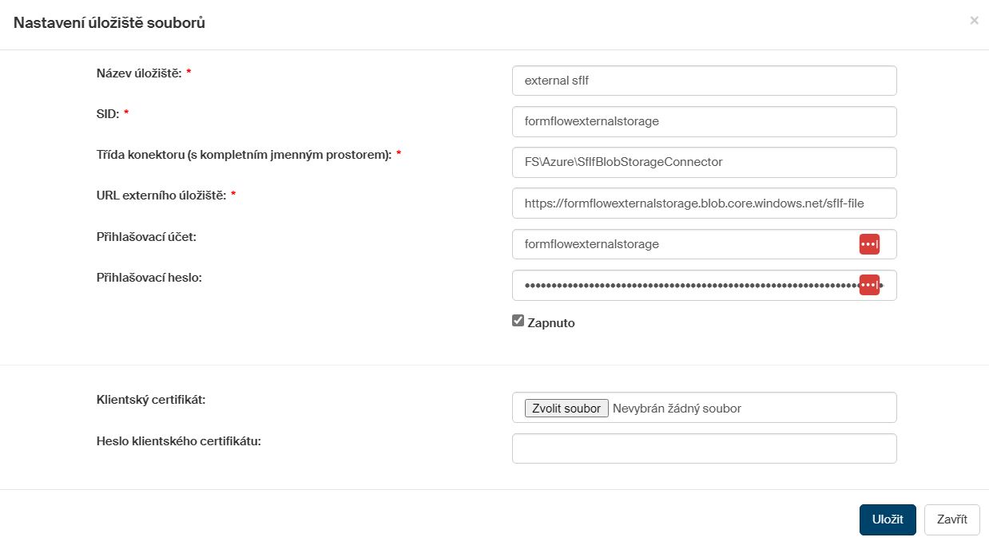Click the password manager icon in Přihlašovací heslo field
This screenshot has width=989, height=545.
tap(869, 285)
